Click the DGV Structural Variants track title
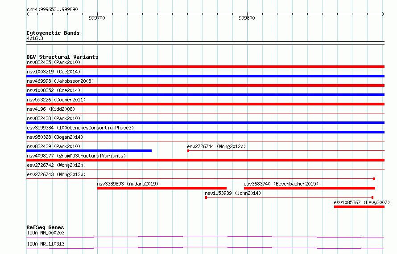 62,57
